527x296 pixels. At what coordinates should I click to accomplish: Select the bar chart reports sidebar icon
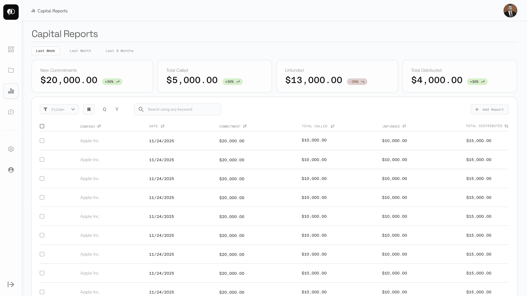11,91
